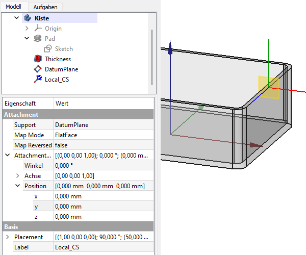Screen dimensions: 306x255
Task: Expand the Origin tree node
Action: click(x=27, y=29)
